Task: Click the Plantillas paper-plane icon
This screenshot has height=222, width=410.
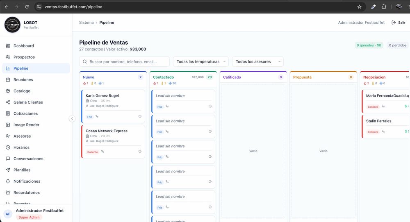Action: click(x=8, y=170)
